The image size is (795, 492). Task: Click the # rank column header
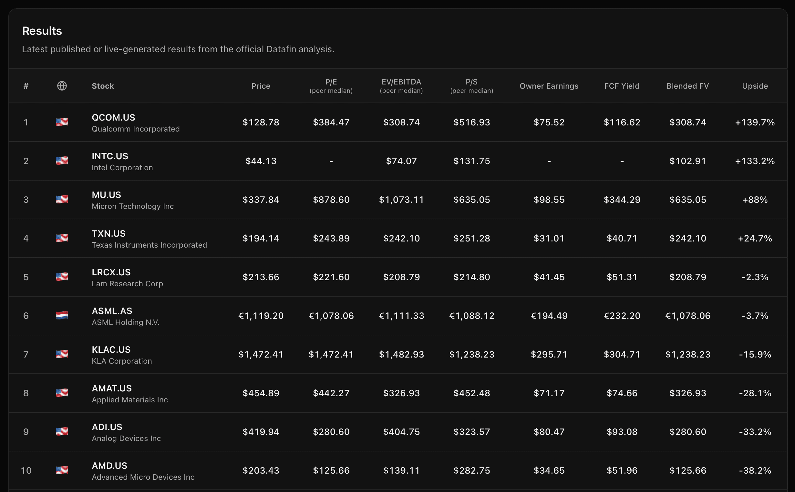[x=26, y=86]
